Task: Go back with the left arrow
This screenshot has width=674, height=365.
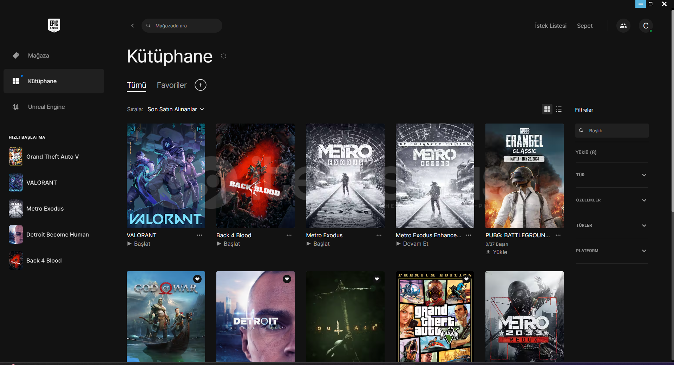Action: (x=132, y=26)
